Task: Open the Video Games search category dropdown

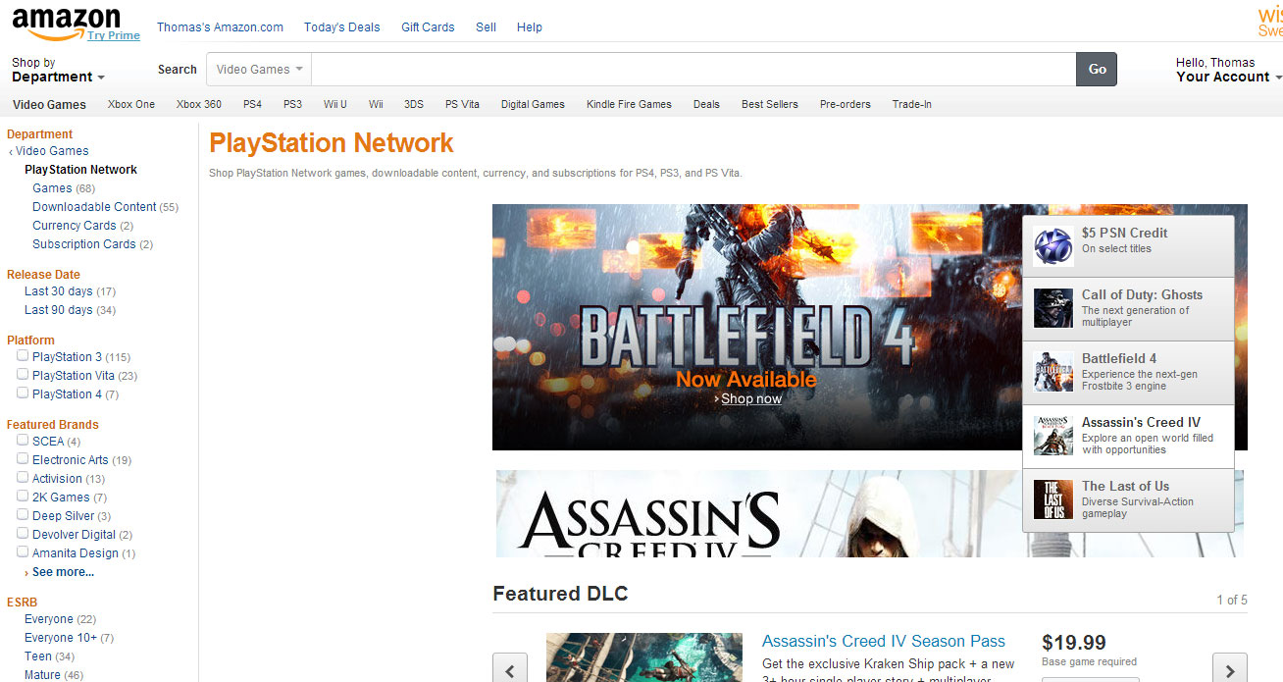Action: pos(258,69)
